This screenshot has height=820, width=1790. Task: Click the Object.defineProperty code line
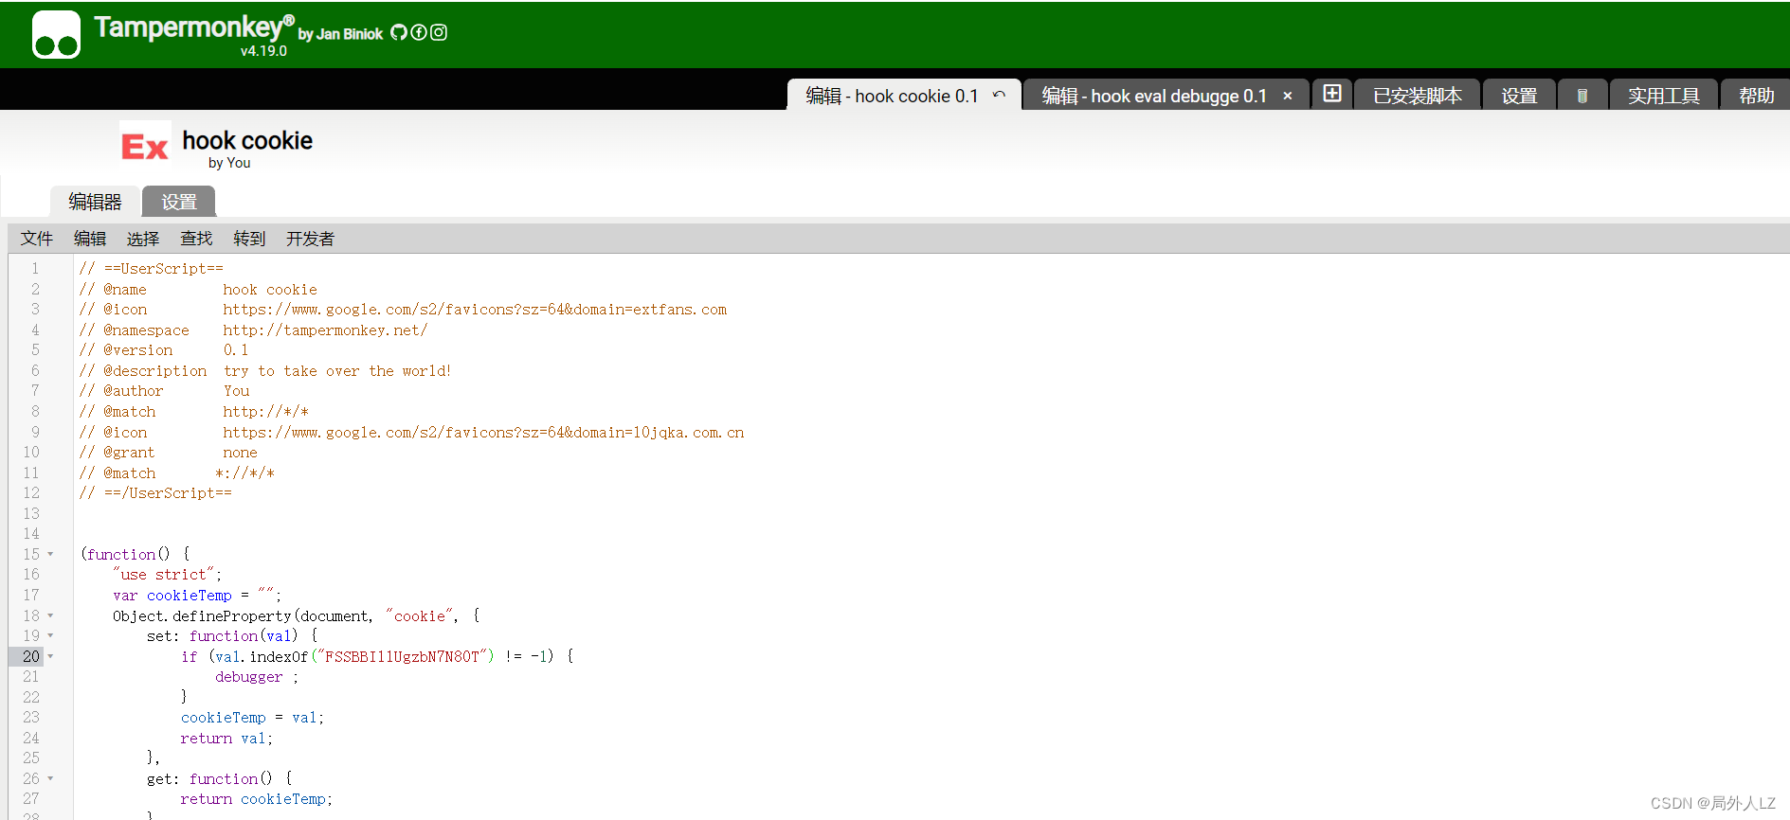[x=297, y=616]
